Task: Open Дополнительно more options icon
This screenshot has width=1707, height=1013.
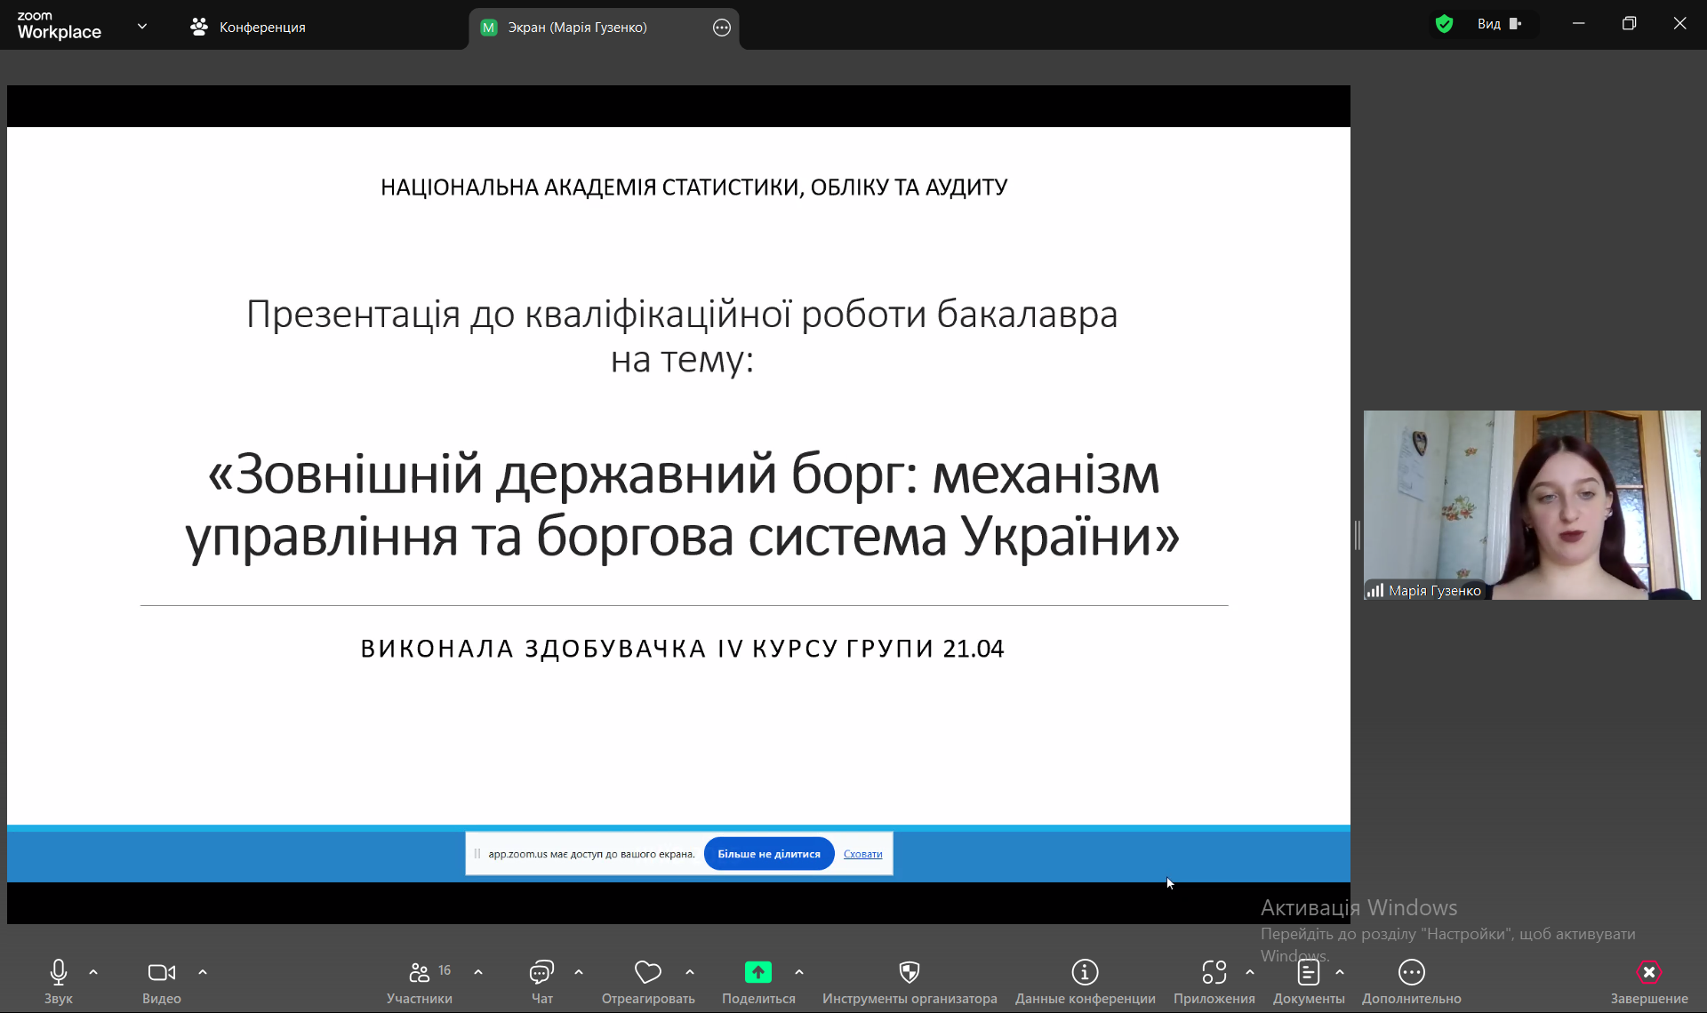Action: tap(1411, 973)
